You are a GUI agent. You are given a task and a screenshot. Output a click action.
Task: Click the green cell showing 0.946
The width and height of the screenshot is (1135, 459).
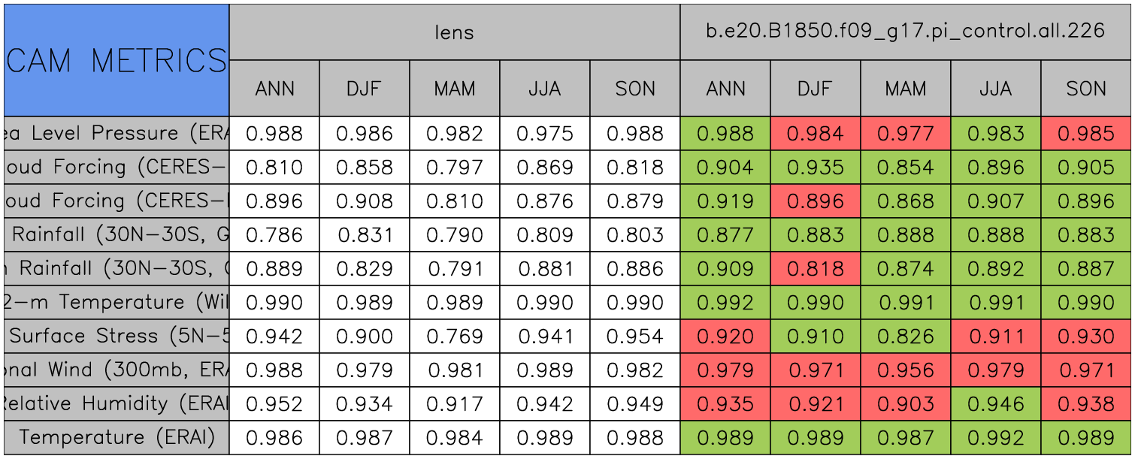995,404
